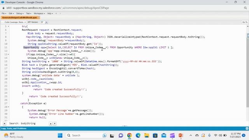
Task: Close the search bar with the X
Action: [x=4, y=123]
